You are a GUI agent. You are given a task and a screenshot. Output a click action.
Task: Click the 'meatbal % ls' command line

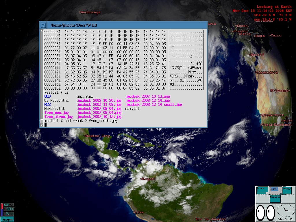coord(56,92)
